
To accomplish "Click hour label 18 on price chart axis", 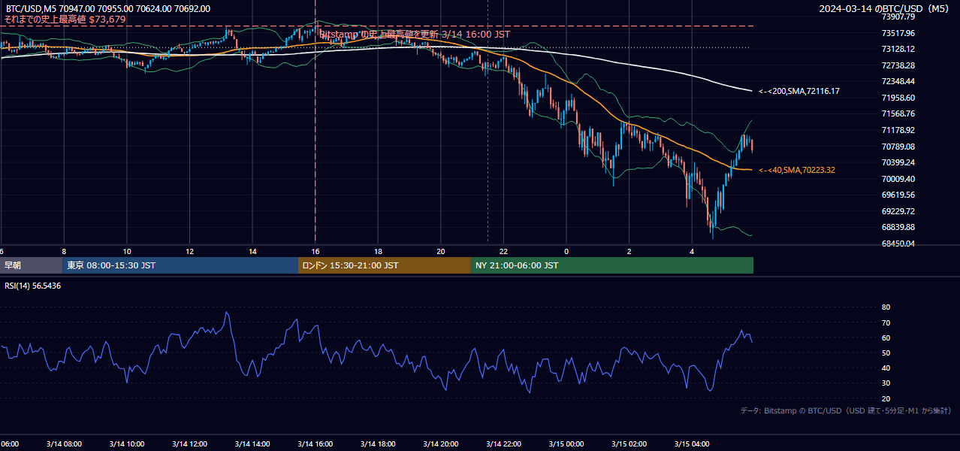I will pos(378,252).
